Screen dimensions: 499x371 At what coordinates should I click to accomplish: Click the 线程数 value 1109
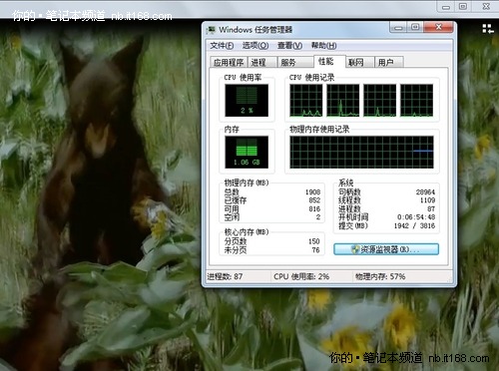click(427, 200)
